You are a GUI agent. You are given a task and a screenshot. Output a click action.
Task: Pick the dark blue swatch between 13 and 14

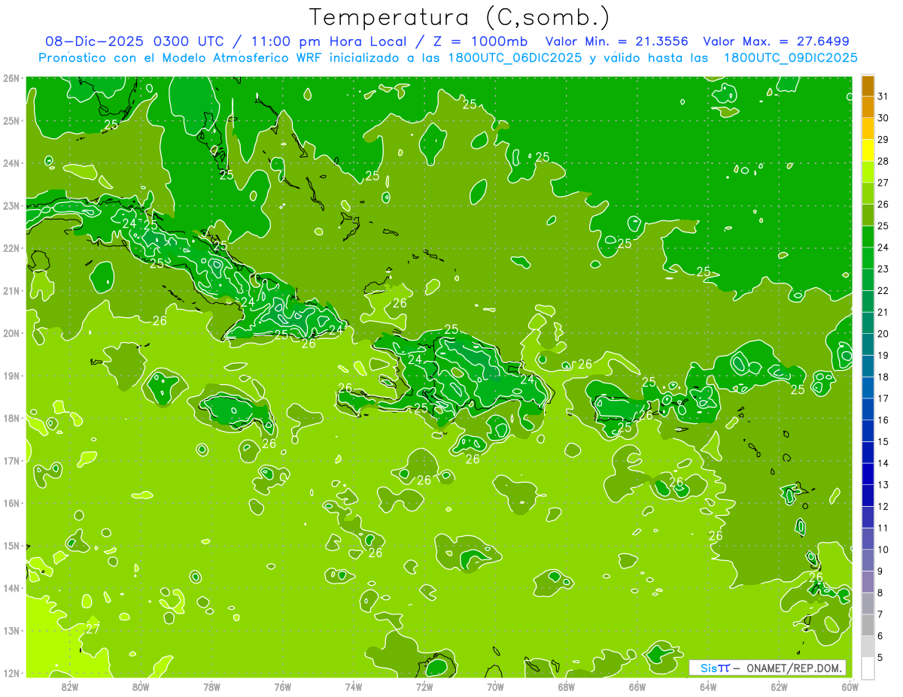coord(868,474)
